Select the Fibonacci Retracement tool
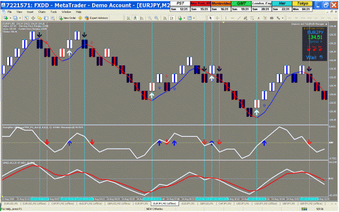339x212 pixels. [x=252, y=18]
